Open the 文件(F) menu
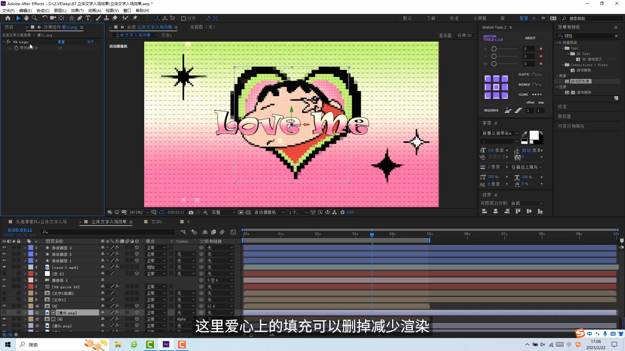 coord(8,10)
